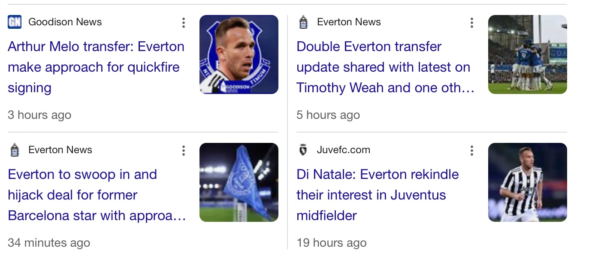Click the Juventus striped kit player thumbnail
This screenshot has height=260, width=592.
(527, 182)
